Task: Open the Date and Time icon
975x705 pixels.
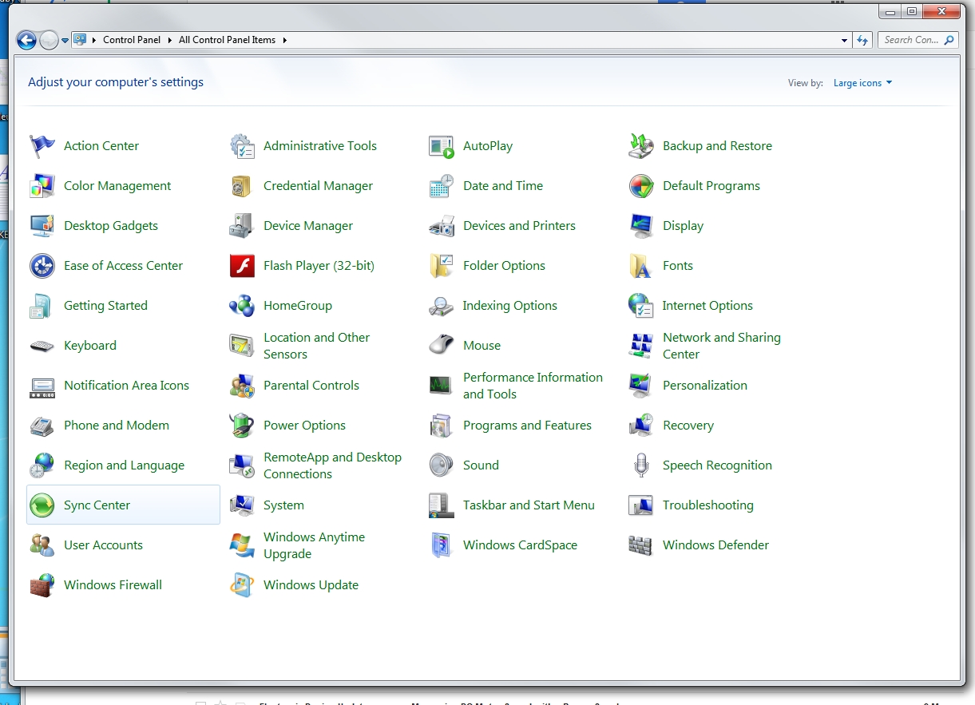Action: click(x=442, y=186)
